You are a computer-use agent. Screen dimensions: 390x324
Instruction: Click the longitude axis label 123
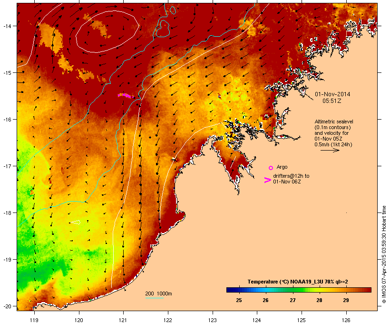(213, 320)
